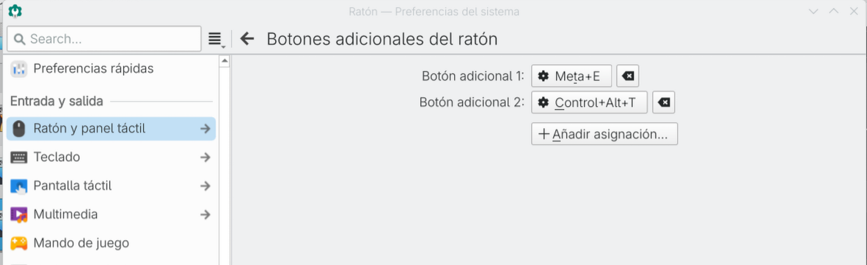Click the System Settings app icon in the title bar
This screenshot has width=867, height=265.
pos(15,11)
